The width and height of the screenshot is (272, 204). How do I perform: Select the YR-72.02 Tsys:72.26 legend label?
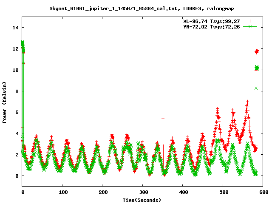point(209,26)
